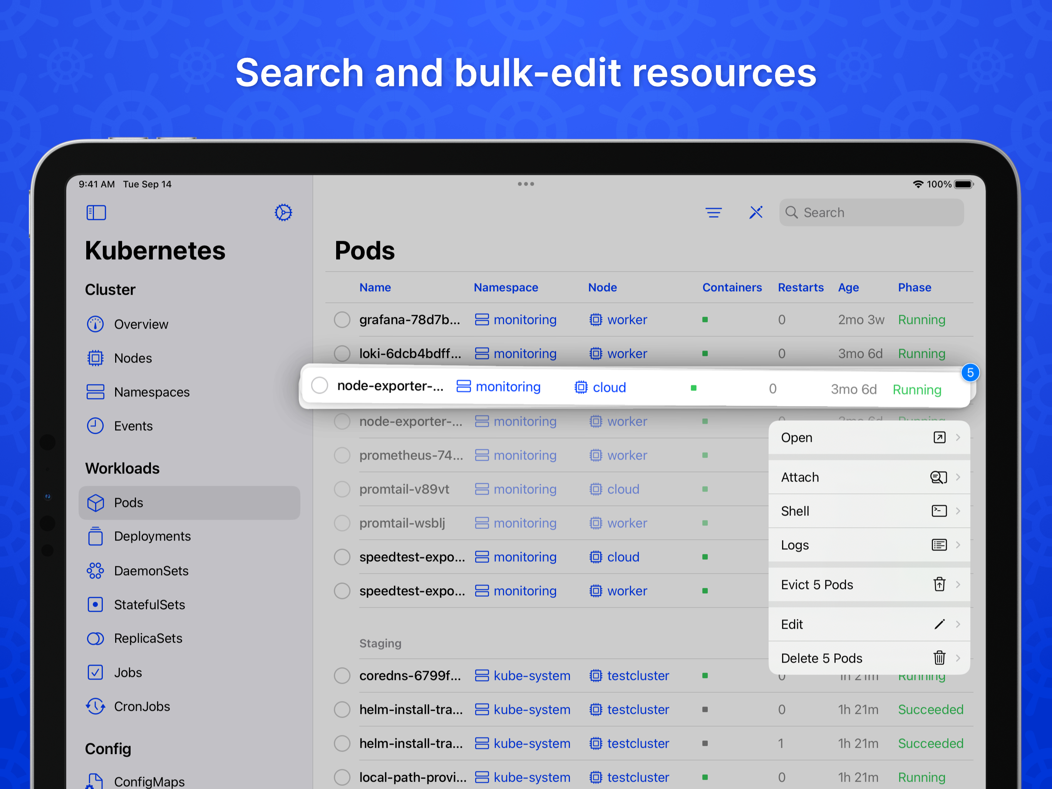Choose Delete 5 Pods menu entry
Image resolution: width=1052 pixels, height=789 pixels.
point(869,658)
